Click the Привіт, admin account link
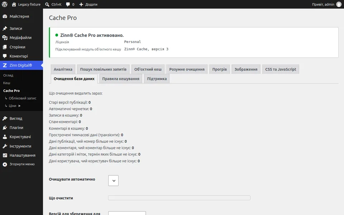This screenshot has width=344, height=215. click(323, 4)
